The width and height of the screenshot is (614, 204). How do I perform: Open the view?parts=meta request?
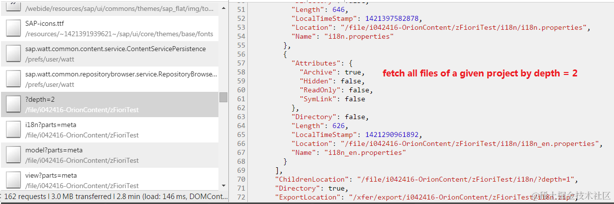click(x=51, y=176)
